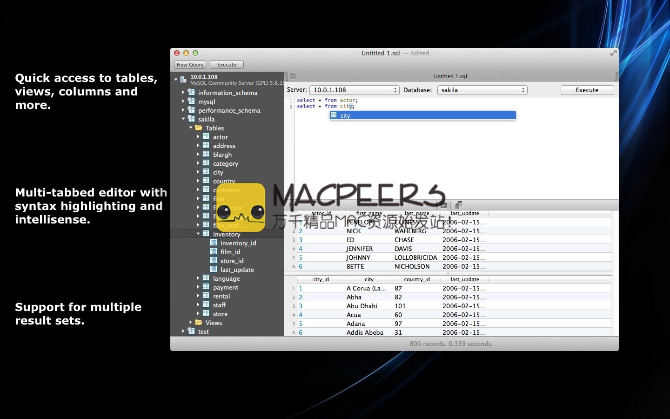
Task: Open the Database dropdown showing sakila
Action: click(x=482, y=90)
